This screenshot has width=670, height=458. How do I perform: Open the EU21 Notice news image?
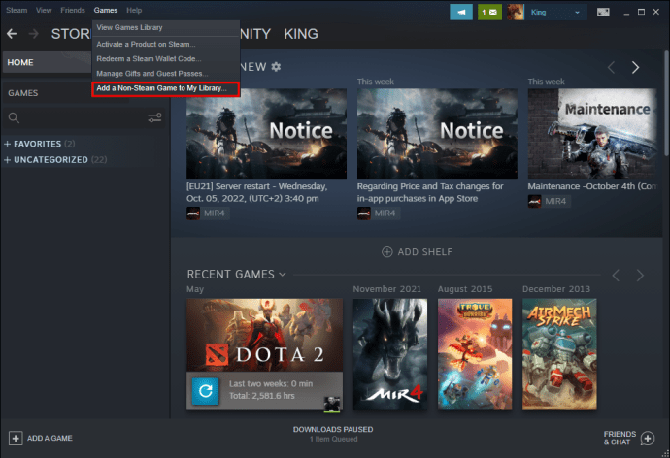(x=266, y=133)
